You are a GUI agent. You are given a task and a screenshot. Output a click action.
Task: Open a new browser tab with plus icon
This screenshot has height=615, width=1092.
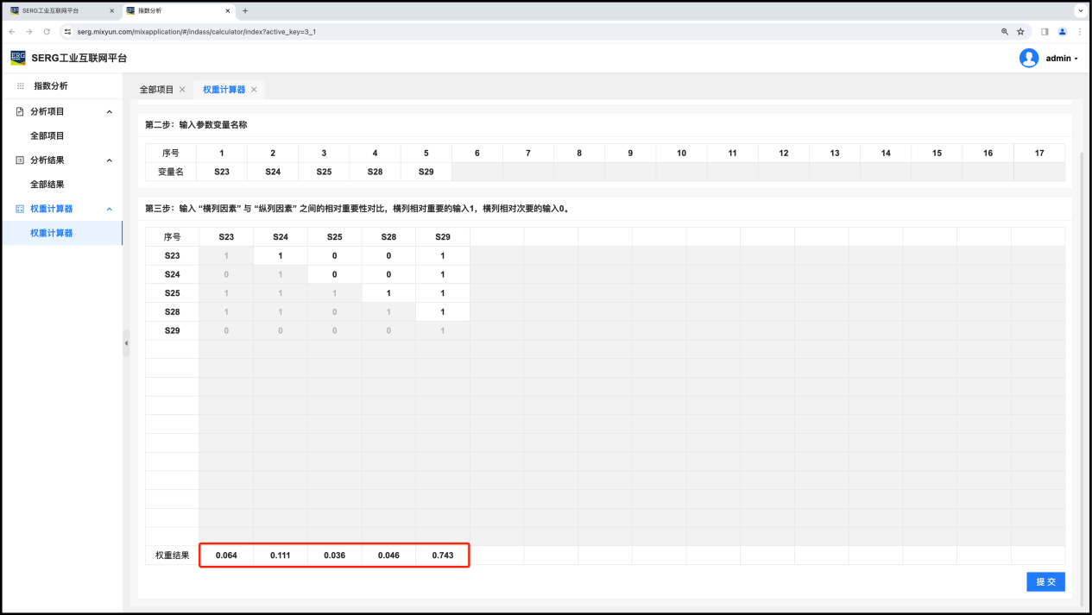click(x=245, y=10)
